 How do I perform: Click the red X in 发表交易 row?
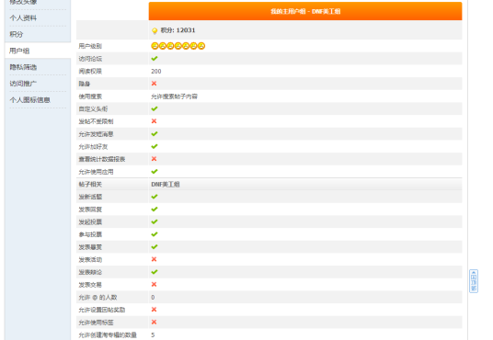click(155, 284)
